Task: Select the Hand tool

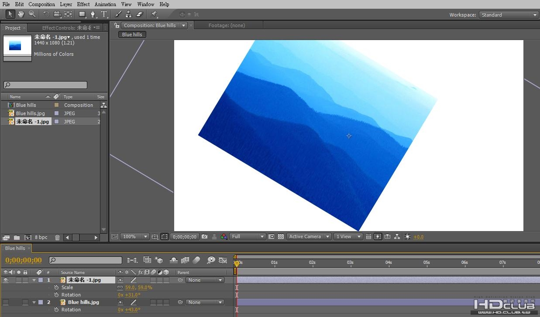Action: tap(21, 14)
